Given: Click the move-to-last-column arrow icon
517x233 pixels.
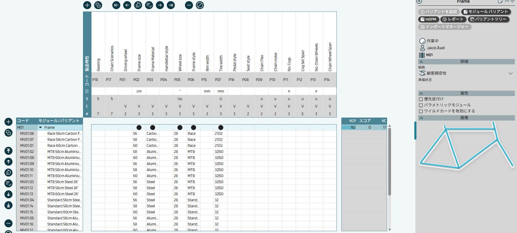Looking at the screenshot, I should [171, 5].
